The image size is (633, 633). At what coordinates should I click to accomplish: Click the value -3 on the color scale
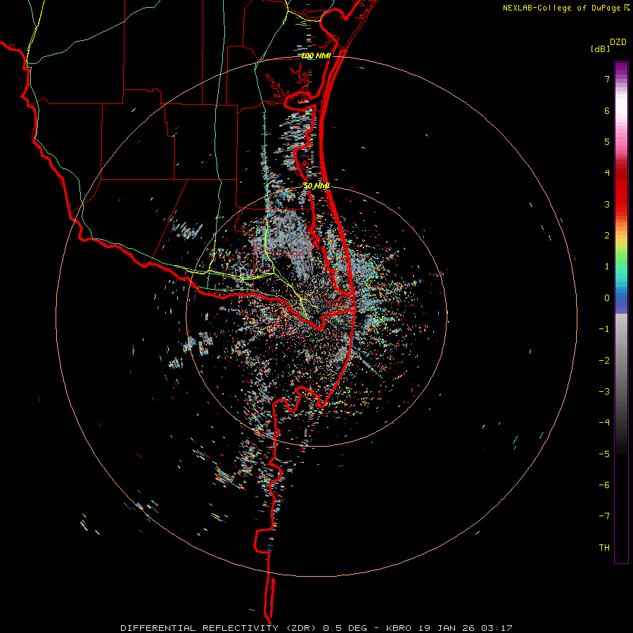pos(604,392)
